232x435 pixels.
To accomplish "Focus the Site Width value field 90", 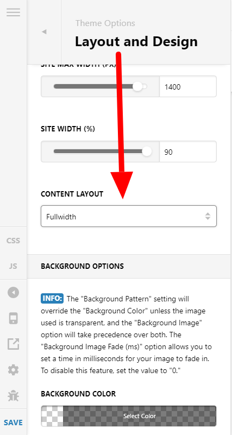I will pyautogui.click(x=188, y=152).
